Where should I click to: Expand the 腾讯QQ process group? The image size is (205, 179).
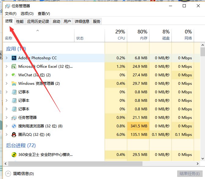tap(7, 134)
